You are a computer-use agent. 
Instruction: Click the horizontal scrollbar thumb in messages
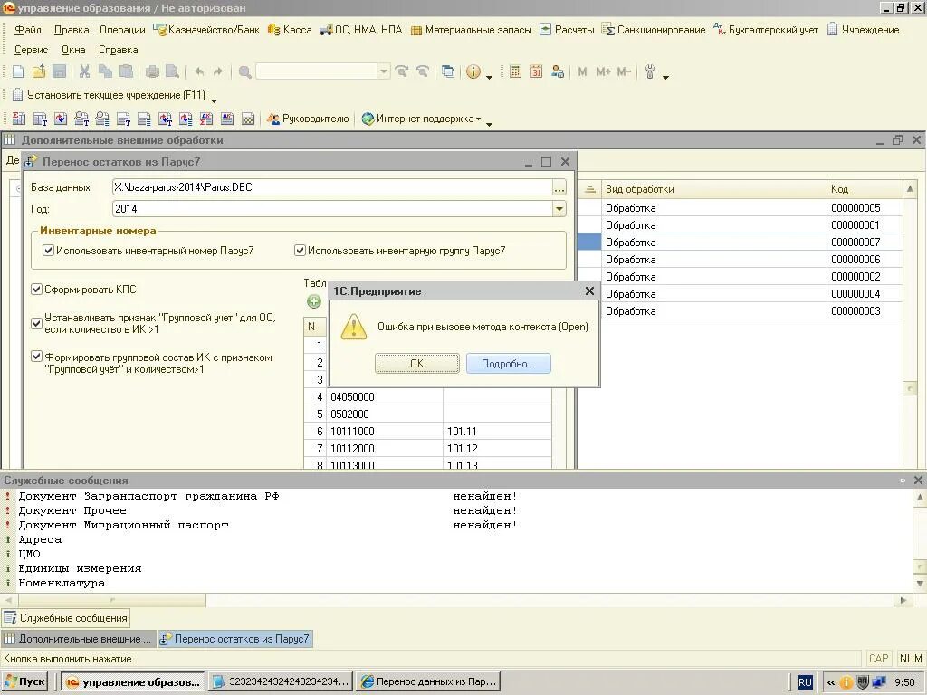(x=112, y=600)
